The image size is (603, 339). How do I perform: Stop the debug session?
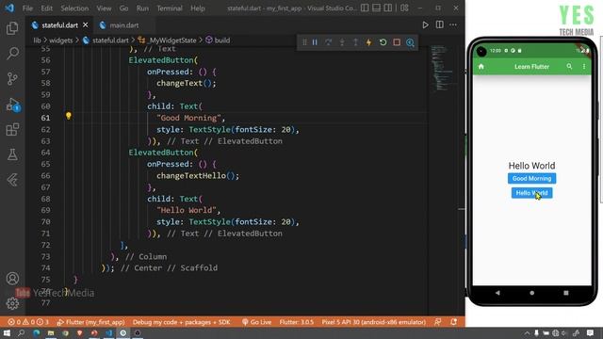[x=397, y=42]
